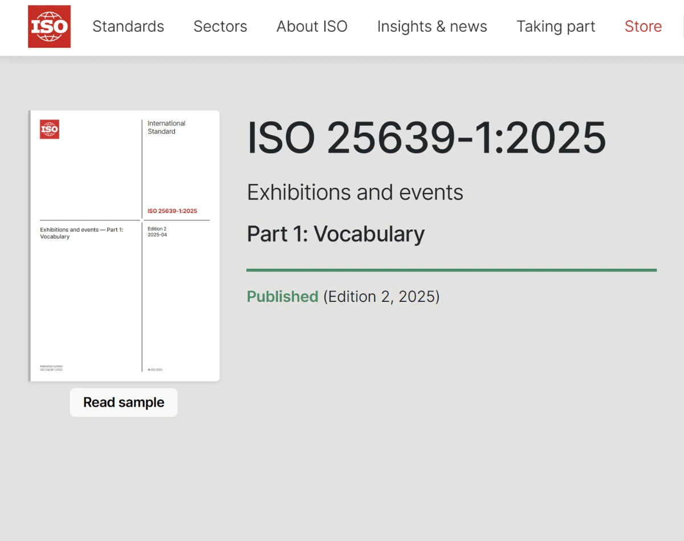Image resolution: width=684 pixels, height=541 pixels.
Task: Go to the Store link
Action: tap(643, 27)
